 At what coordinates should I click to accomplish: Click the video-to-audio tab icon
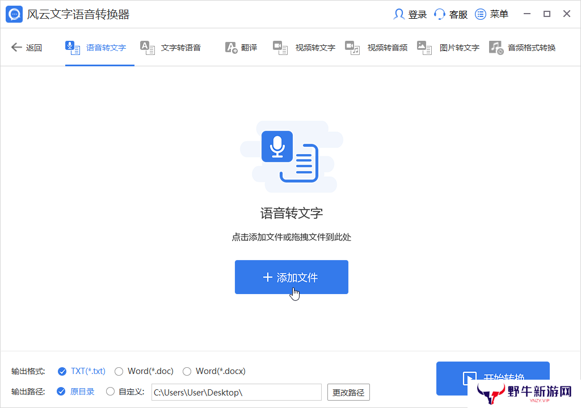click(352, 48)
